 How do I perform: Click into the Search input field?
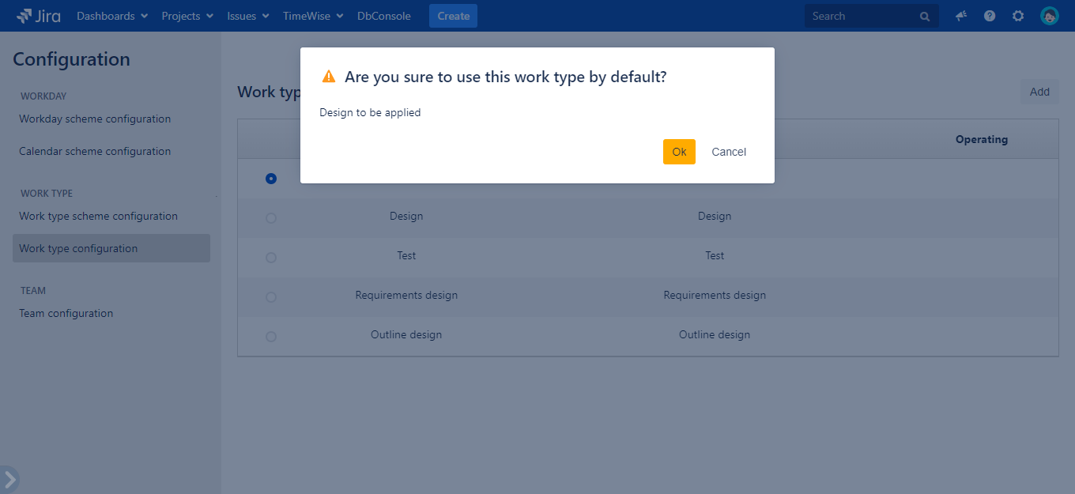tap(862, 16)
